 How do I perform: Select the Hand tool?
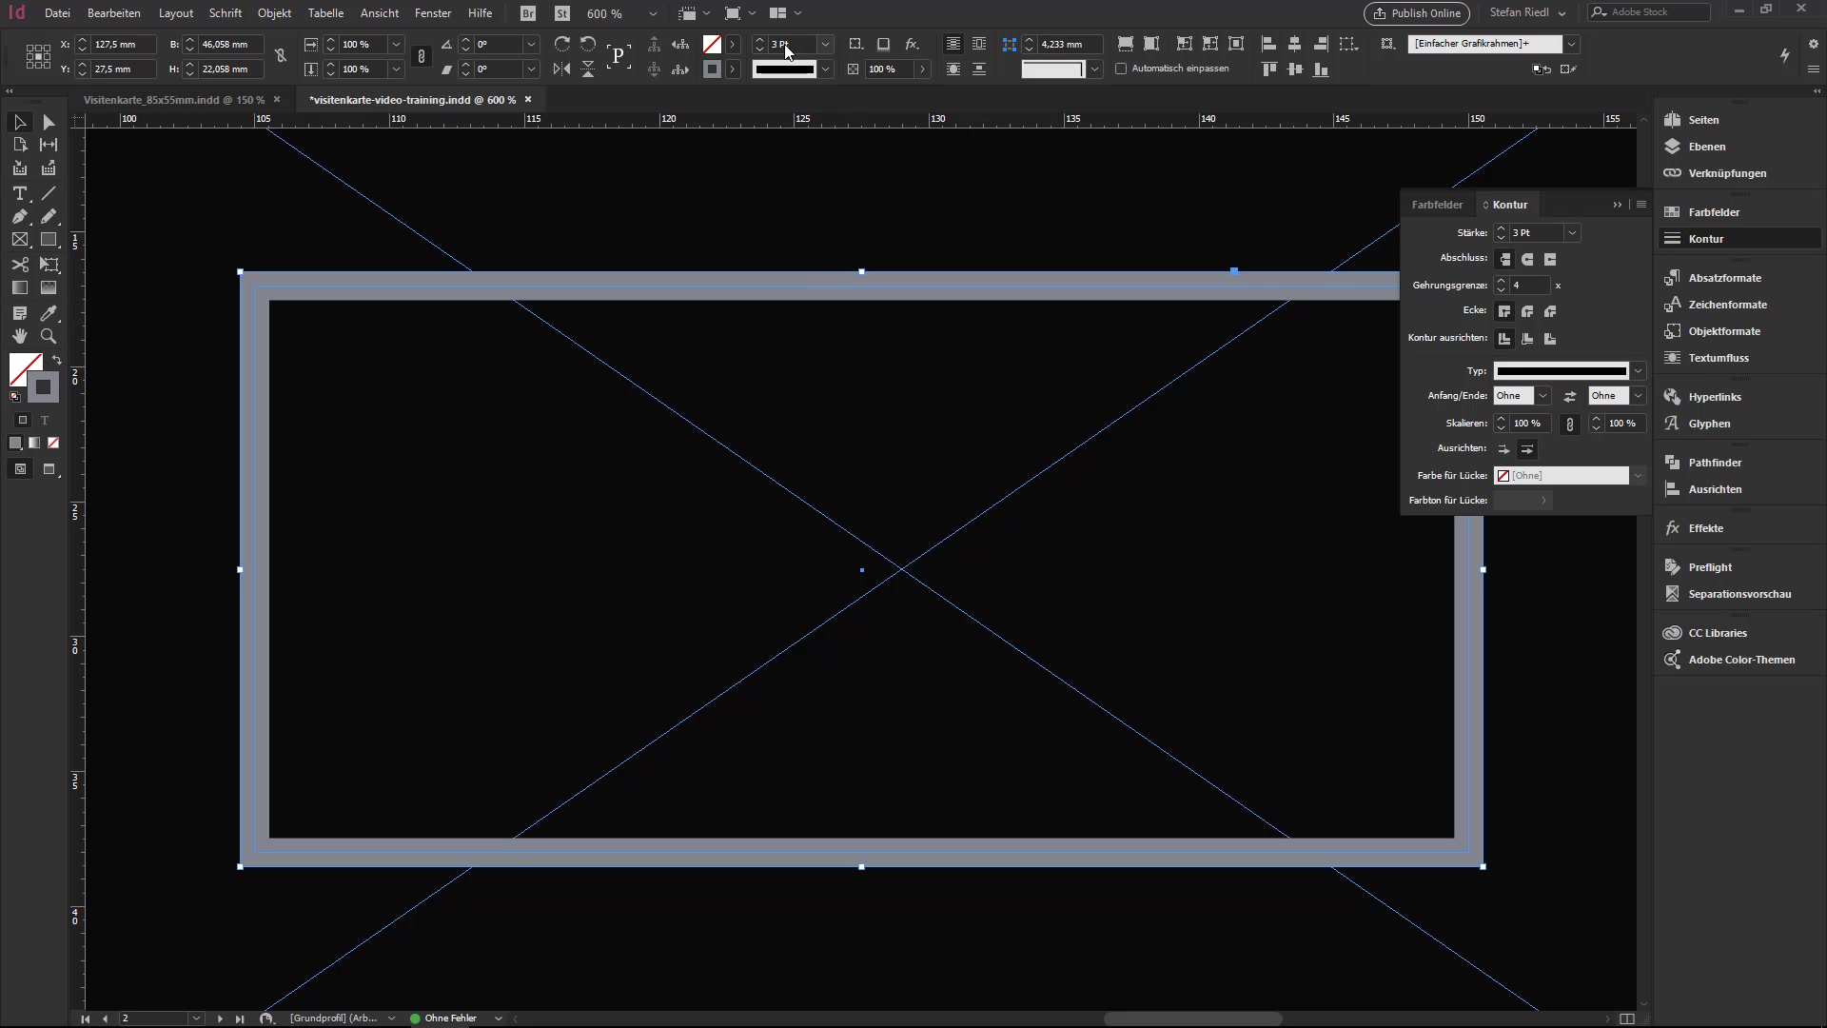click(20, 336)
